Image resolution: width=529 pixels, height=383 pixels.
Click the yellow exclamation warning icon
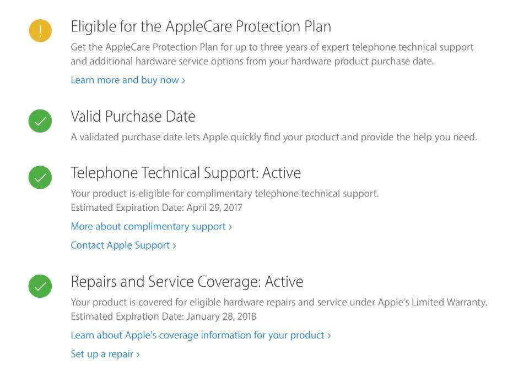tap(40, 31)
